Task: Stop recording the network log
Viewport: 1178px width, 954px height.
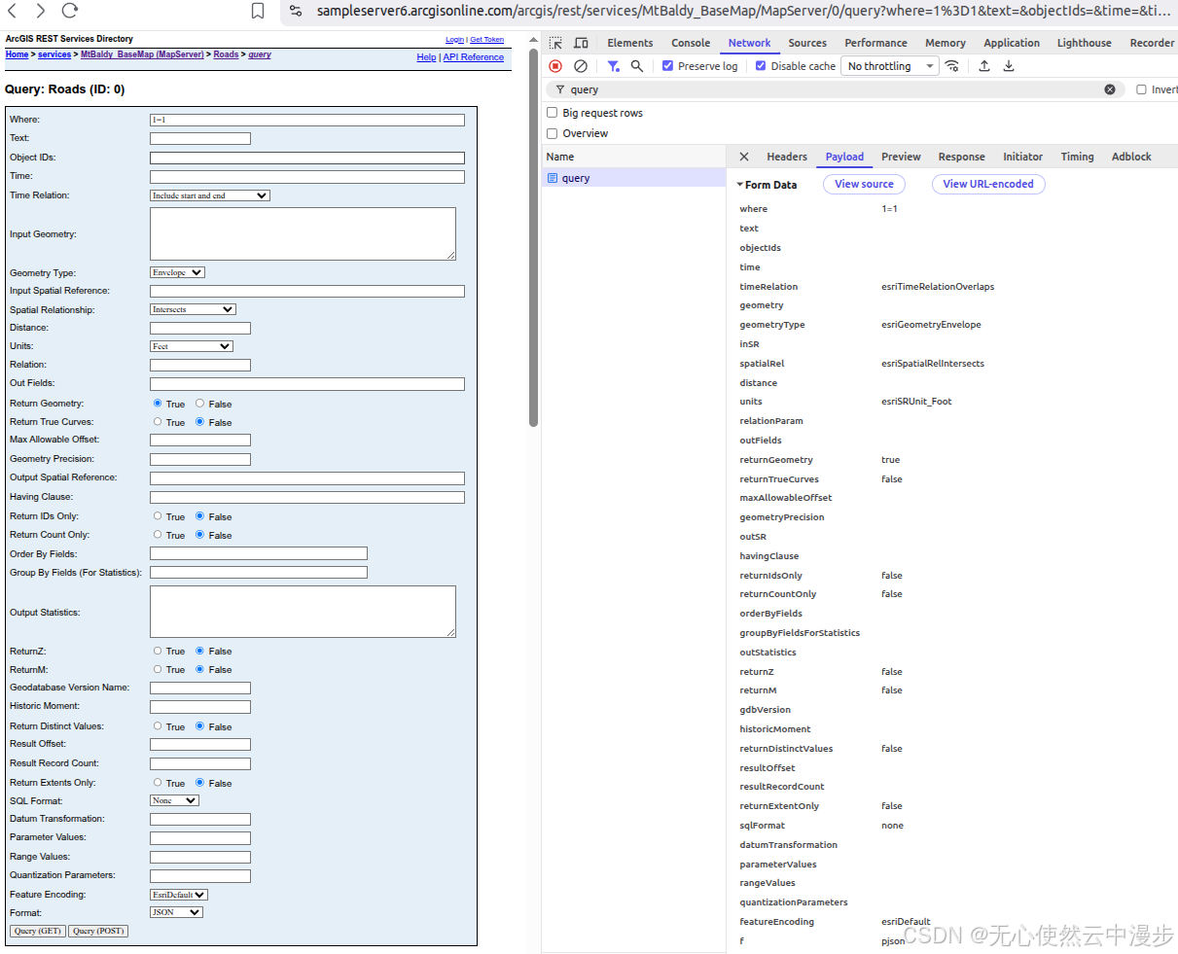Action: click(x=555, y=66)
